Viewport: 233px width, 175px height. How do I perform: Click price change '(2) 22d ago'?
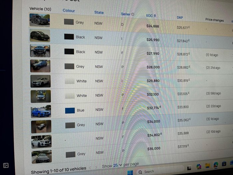tap(214, 106)
